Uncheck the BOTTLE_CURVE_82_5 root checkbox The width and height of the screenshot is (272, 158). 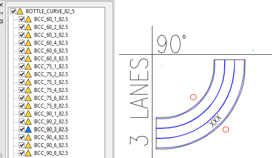[x=13, y=11]
